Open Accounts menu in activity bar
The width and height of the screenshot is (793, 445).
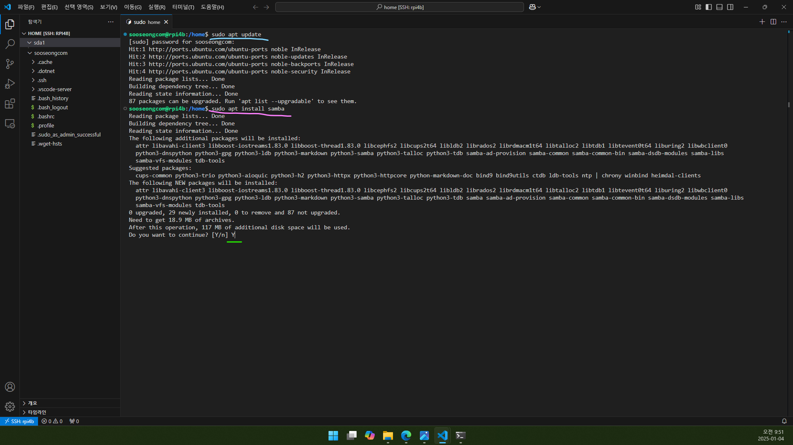10,387
